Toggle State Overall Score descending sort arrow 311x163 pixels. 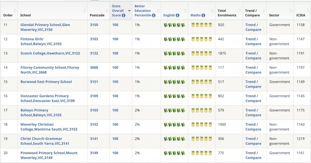click(x=129, y=11)
